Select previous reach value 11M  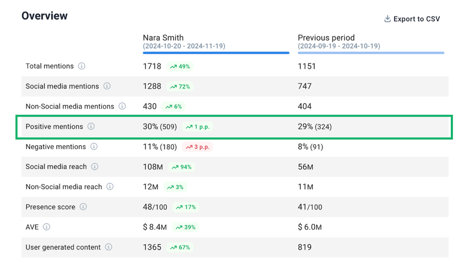[x=305, y=187]
